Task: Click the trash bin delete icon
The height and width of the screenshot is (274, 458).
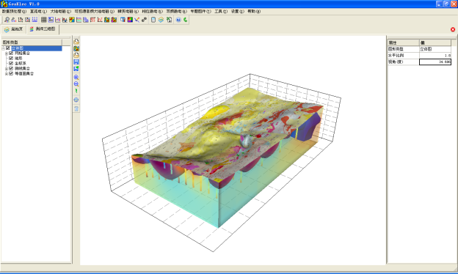Action: [76, 108]
